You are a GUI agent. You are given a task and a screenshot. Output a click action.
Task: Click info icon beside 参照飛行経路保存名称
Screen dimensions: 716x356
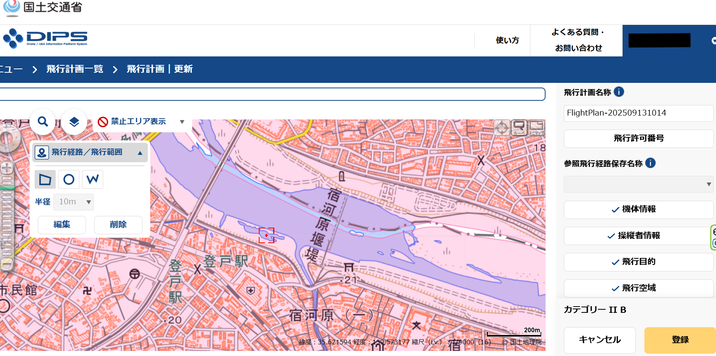[x=650, y=163]
